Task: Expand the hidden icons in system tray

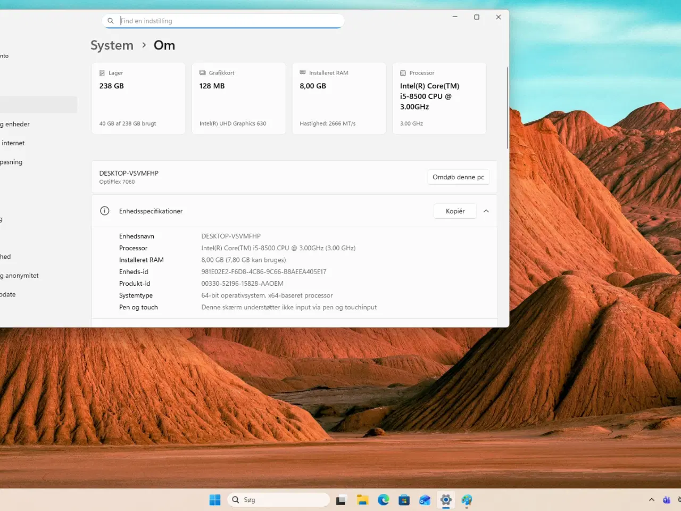Action: tap(651, 500)
